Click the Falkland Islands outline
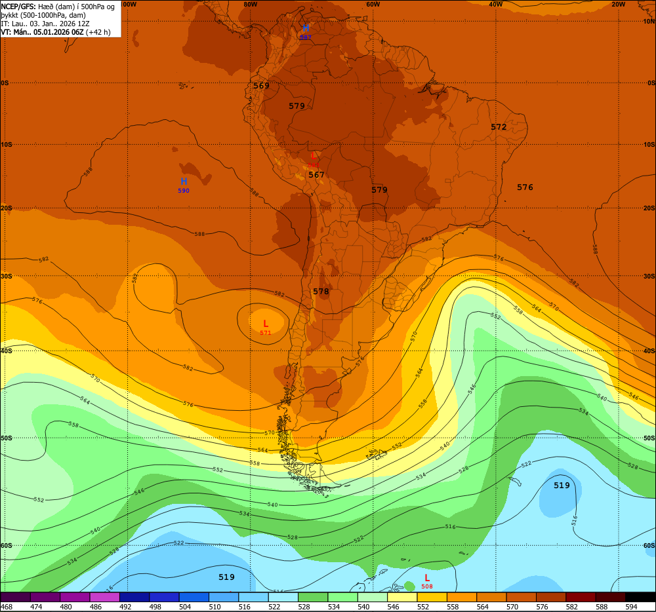This screenshot has height=612, width=656. click(x=376, y=454)
